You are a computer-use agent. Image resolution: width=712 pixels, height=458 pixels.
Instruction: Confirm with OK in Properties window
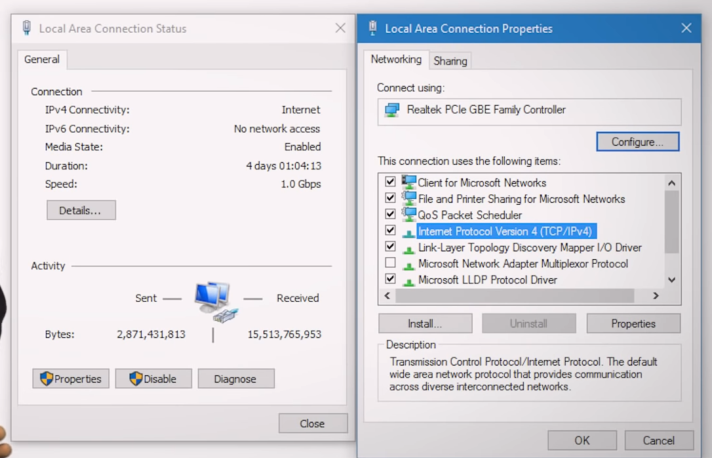click(x=582, y=440)
